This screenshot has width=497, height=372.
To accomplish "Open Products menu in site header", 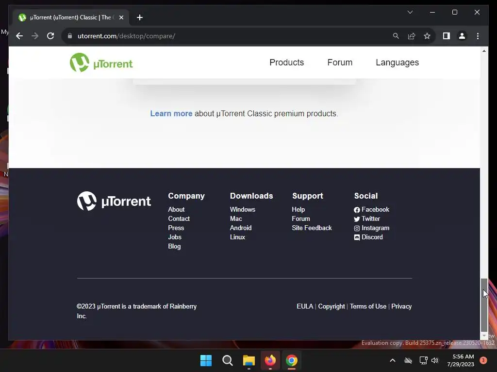I will click(286, 62).
